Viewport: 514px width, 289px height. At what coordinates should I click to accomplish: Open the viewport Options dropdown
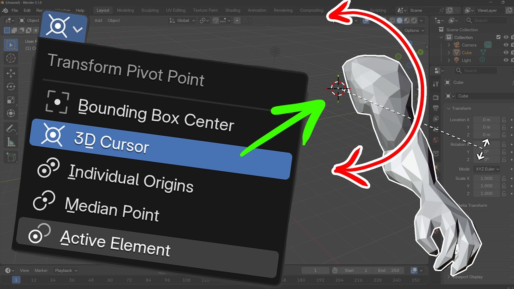[414, 31]
